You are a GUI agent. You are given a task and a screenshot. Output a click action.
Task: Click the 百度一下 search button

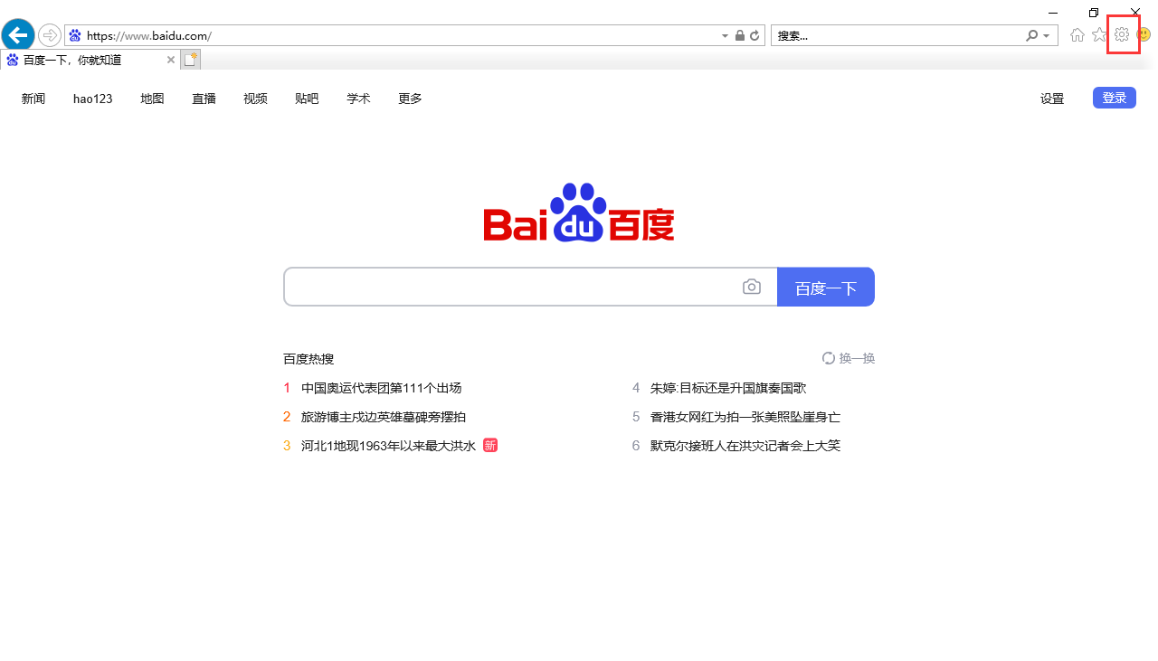tap(826, 287)
